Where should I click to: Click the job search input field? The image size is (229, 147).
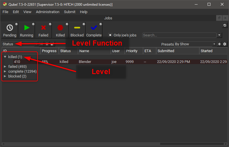pos(179,35)
